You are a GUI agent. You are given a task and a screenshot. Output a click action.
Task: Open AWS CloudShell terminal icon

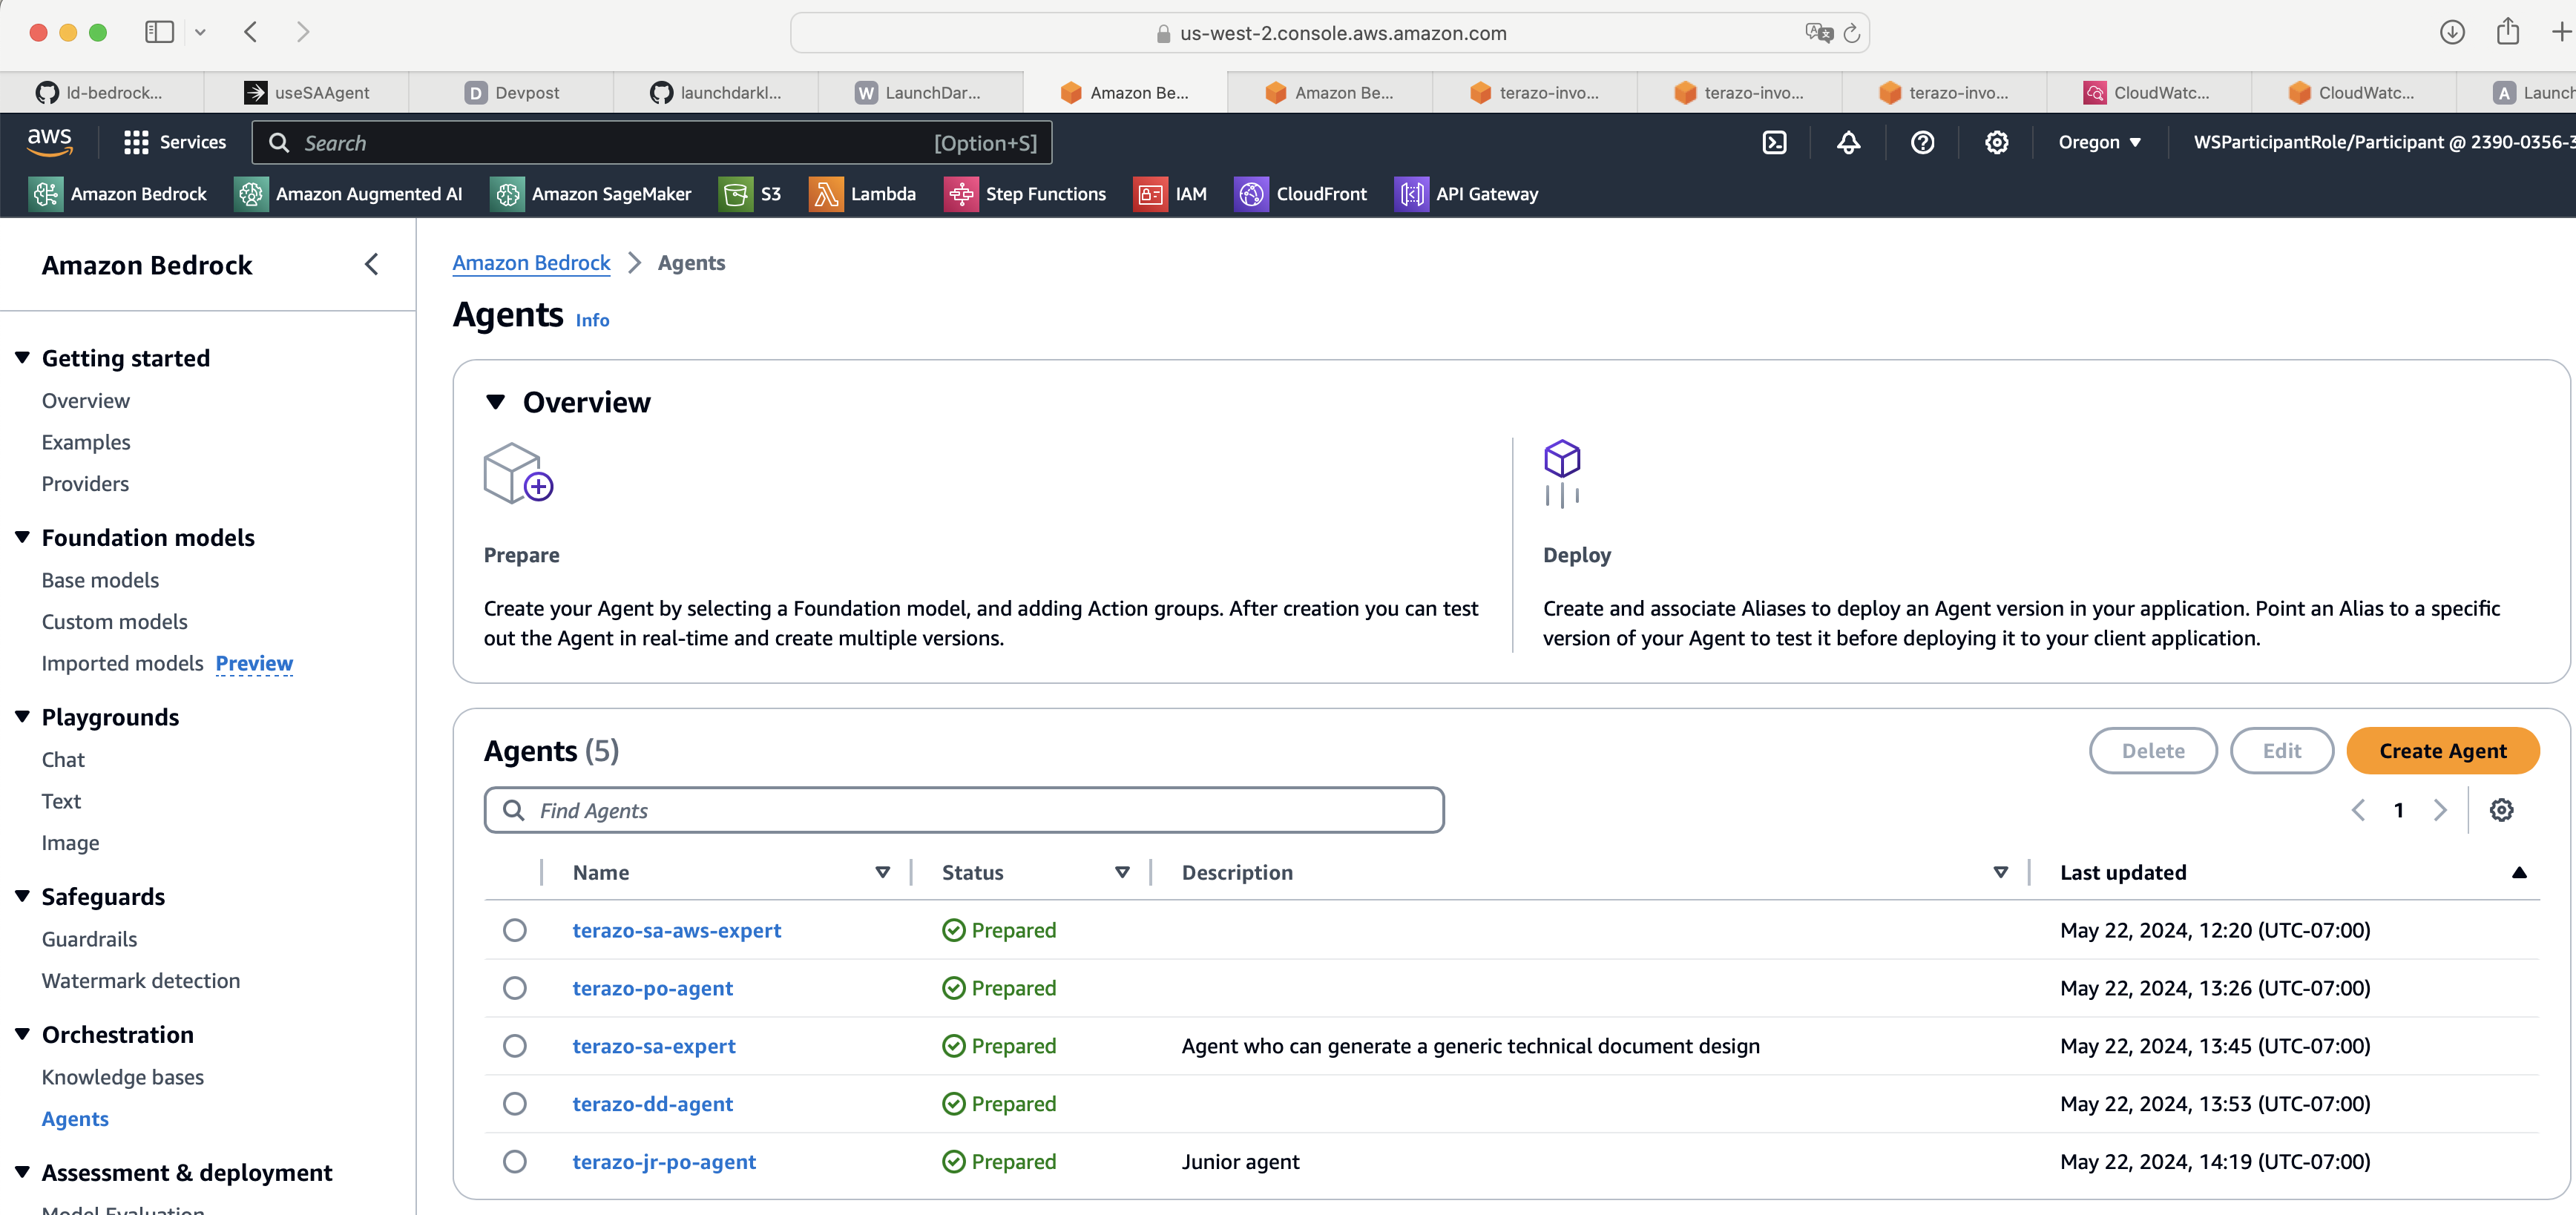coord(1774,142)
